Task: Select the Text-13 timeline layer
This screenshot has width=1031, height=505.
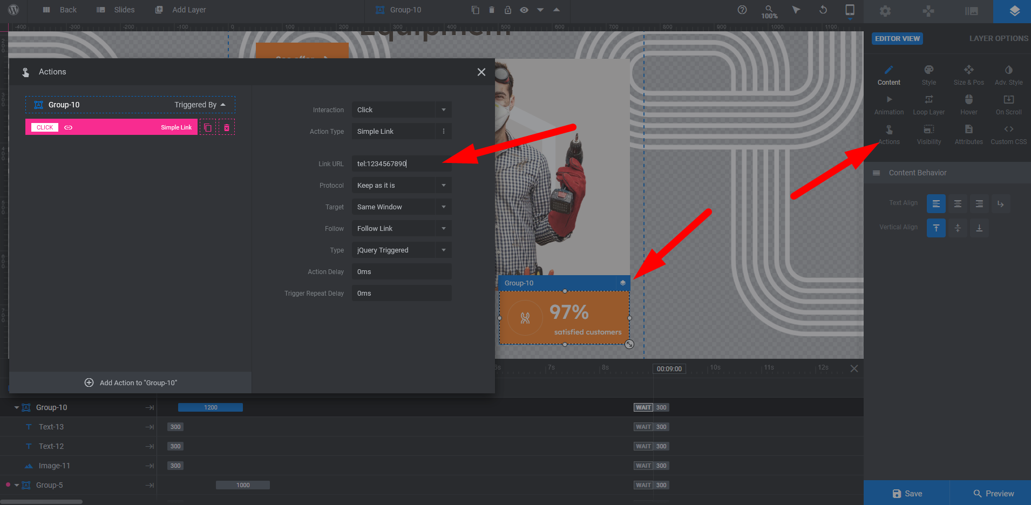Action: 51,427
